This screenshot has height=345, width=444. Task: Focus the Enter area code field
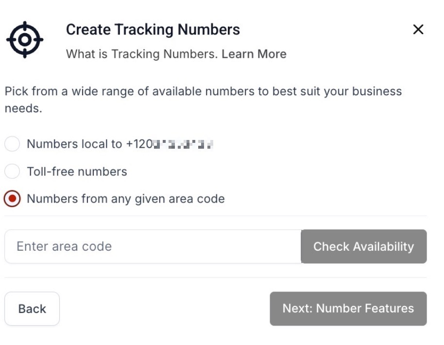tap(153, 246)
